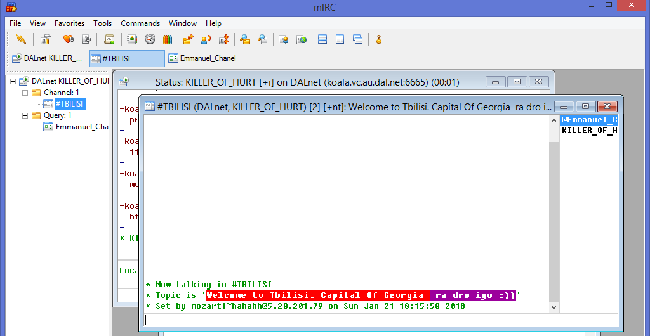Tile windows horizontally toolbar icon

pyautogui.click(x=322, y=39)
